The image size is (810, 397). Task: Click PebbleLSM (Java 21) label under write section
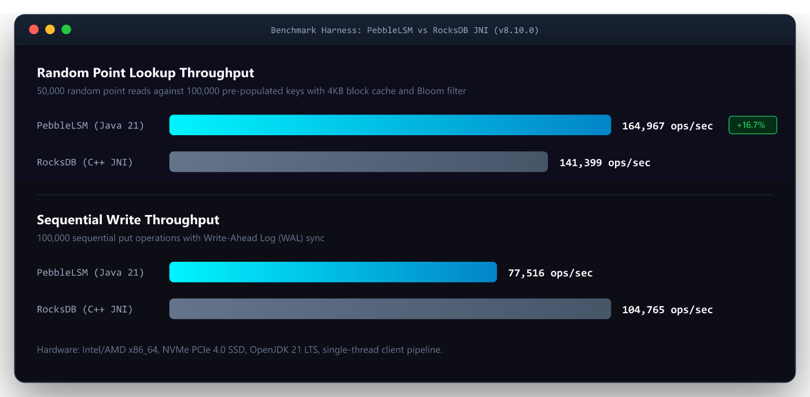(90, 273)
